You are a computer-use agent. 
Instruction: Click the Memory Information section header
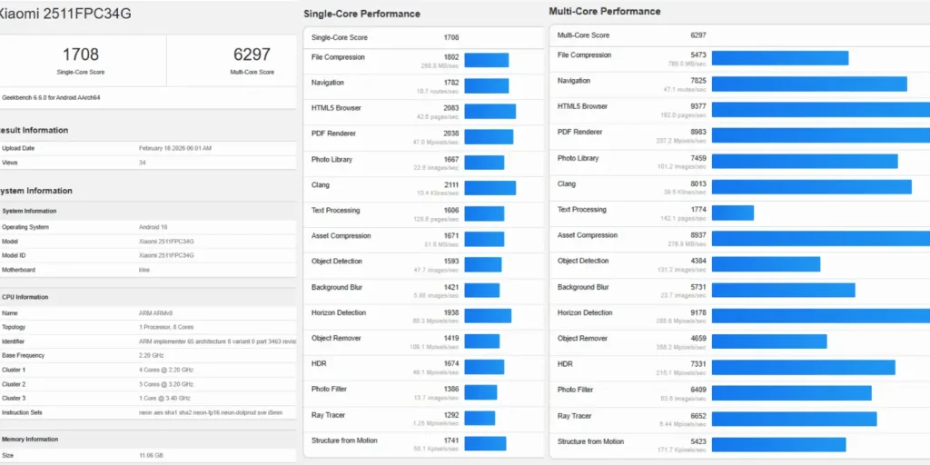pyautogui.click(x=30, y=440)
